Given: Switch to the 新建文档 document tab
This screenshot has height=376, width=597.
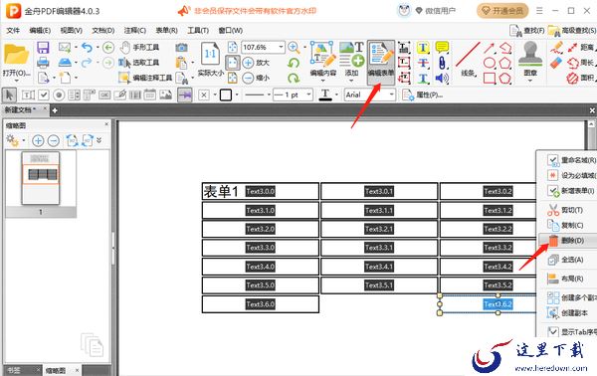Looking at the screenshot, I should tap(20, 110).
